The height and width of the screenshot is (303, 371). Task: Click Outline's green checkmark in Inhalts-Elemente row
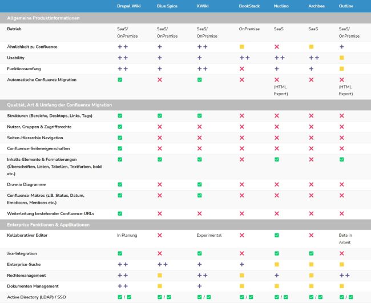pyautogui.click(x=342, y=159)
